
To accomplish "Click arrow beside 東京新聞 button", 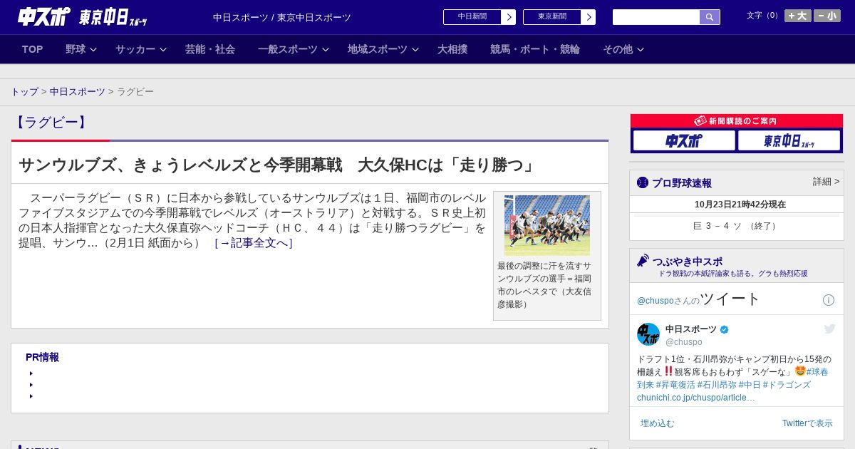I will point(589,17).
